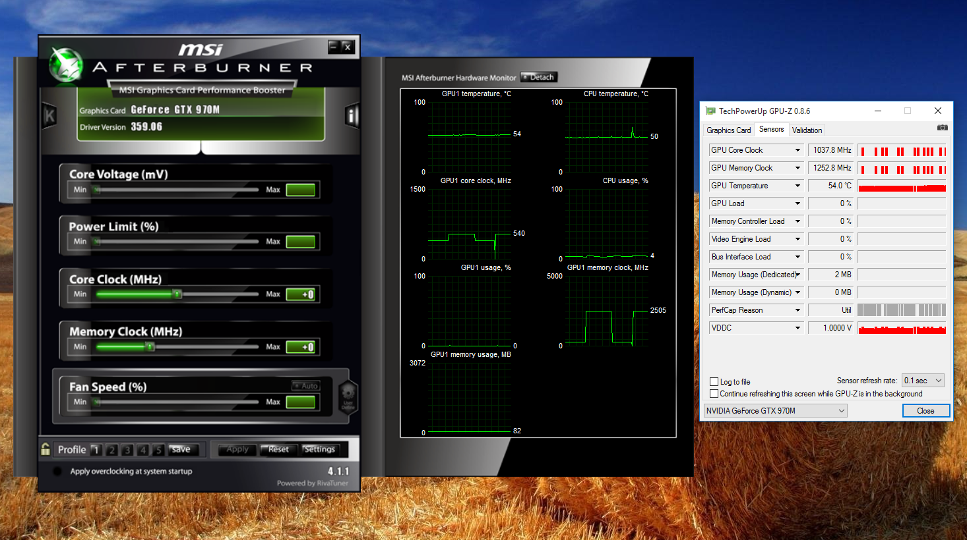Image resolution: width=967 pixels, height=540 pixels.
Task: Open the Validation tab
Action: [x=807, y=130]
